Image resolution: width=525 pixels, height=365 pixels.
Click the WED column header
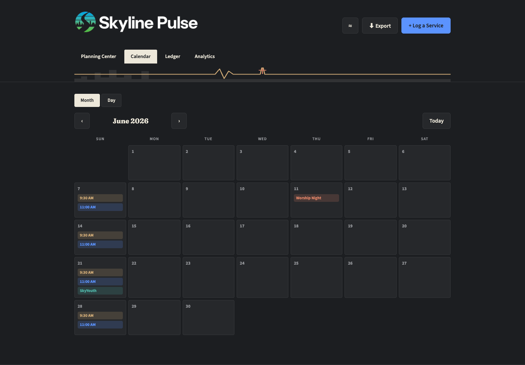[x=262, y=139]
